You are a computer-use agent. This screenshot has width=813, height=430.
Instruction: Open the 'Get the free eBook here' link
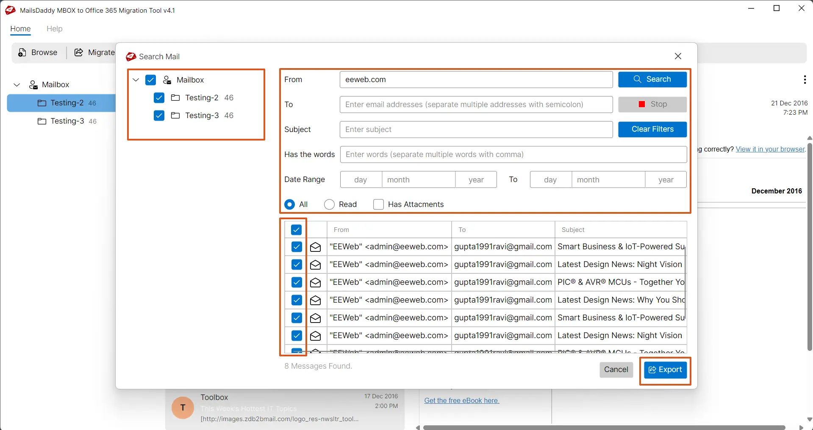pos(461,400)
